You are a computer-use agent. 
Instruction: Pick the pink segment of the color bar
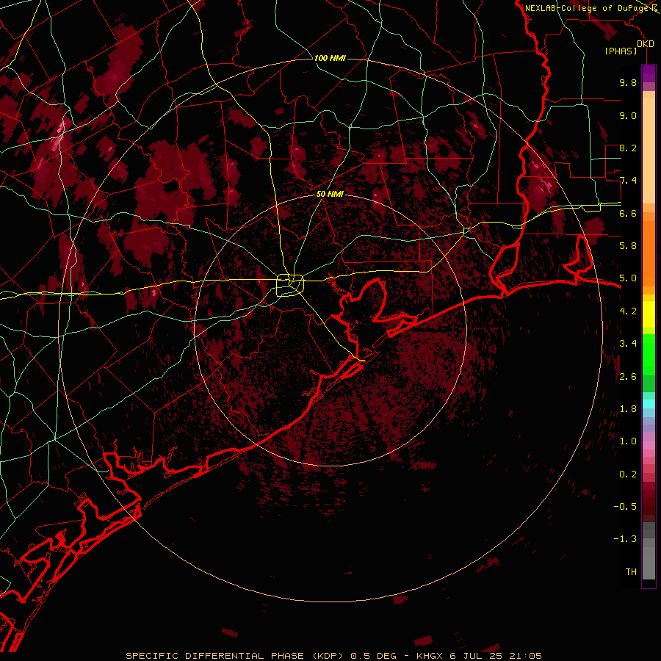pyautogui.click(x=649, y=445)
